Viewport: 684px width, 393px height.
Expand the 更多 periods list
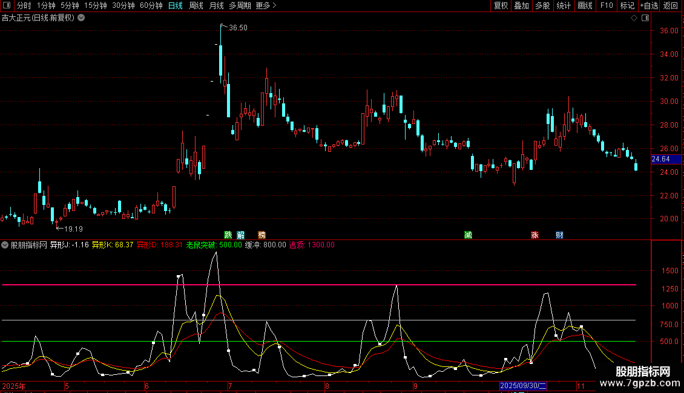(266, 5)
